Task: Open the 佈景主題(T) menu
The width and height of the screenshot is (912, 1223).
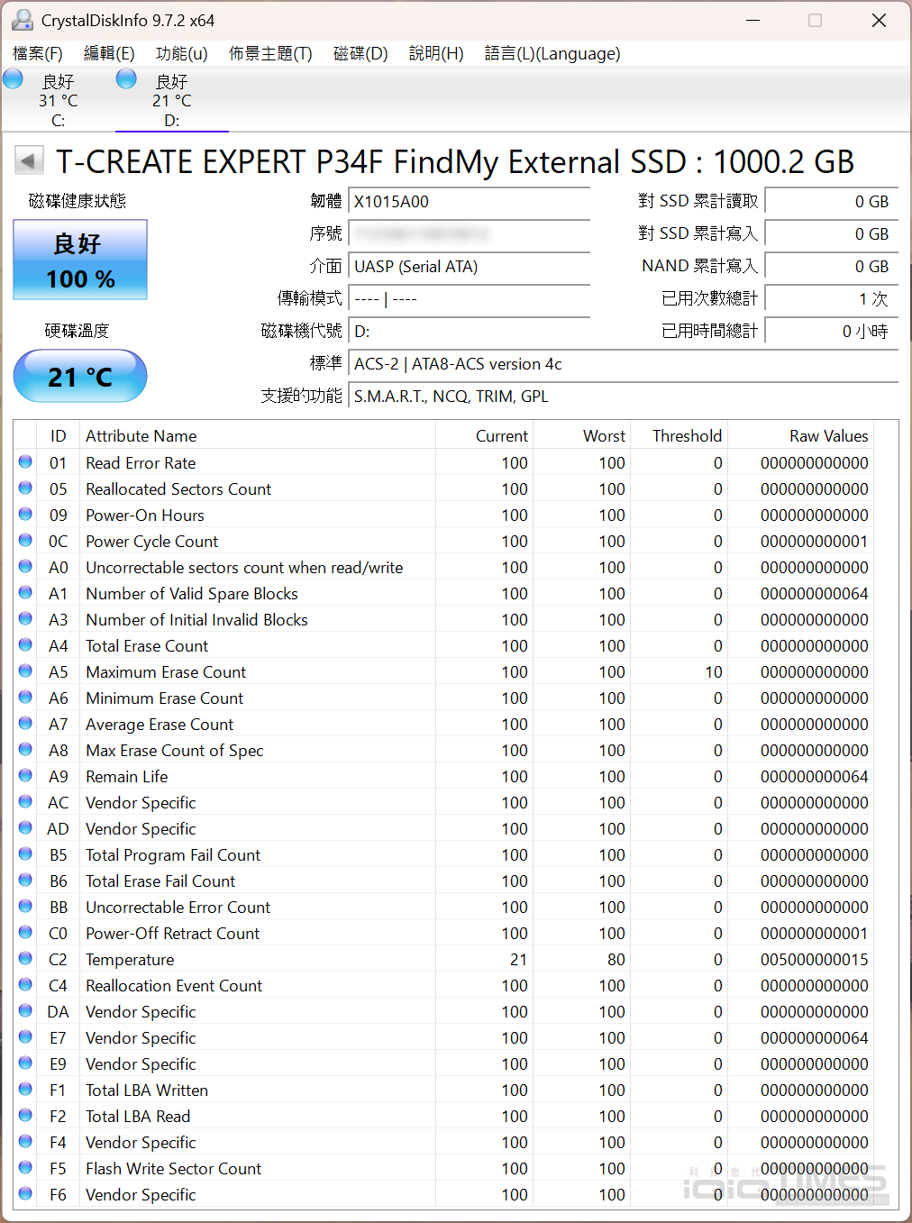Action: tap(269, 54)
